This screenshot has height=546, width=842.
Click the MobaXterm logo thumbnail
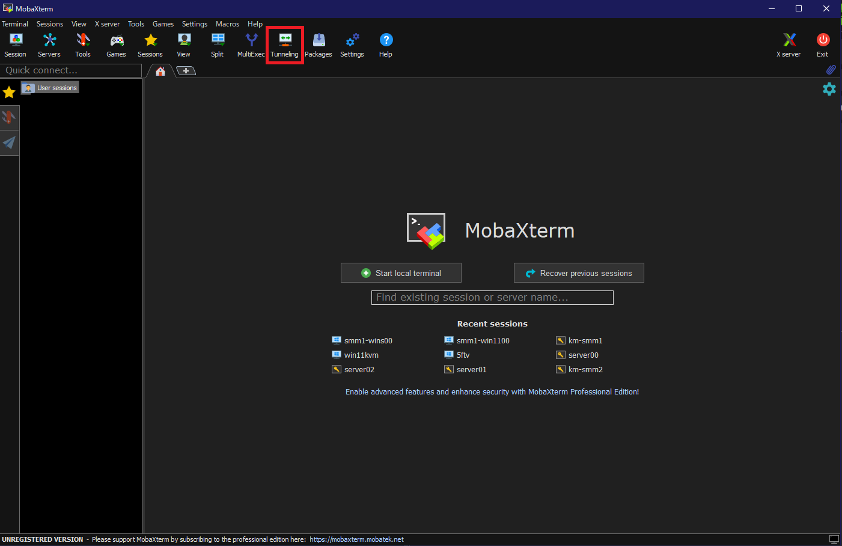click(426, 230)
